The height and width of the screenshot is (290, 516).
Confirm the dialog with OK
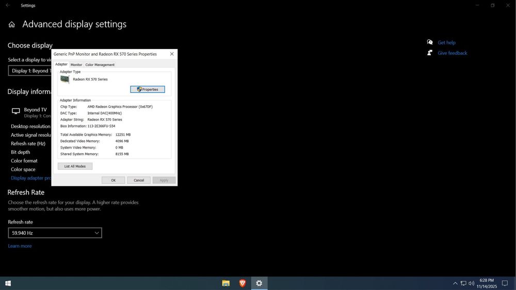pyautogui.click(x=113, y=180)
